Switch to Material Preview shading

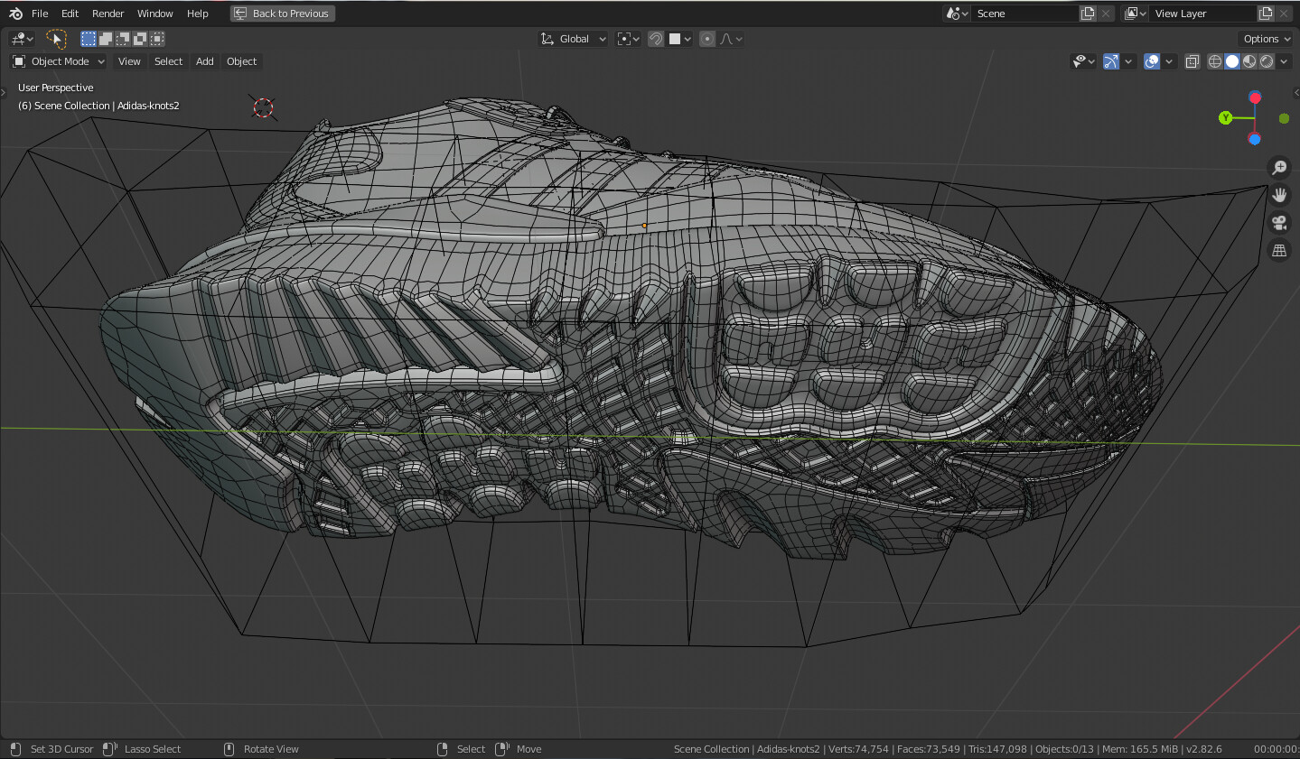pyautogui.click(x=1249, y=61)
